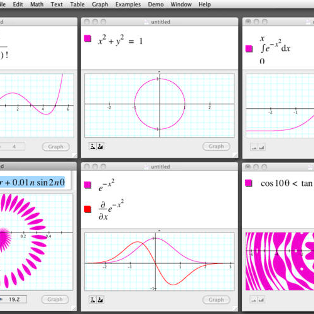
Task: Click red swatch beside the derivative expression
Action: coord(88,209)
